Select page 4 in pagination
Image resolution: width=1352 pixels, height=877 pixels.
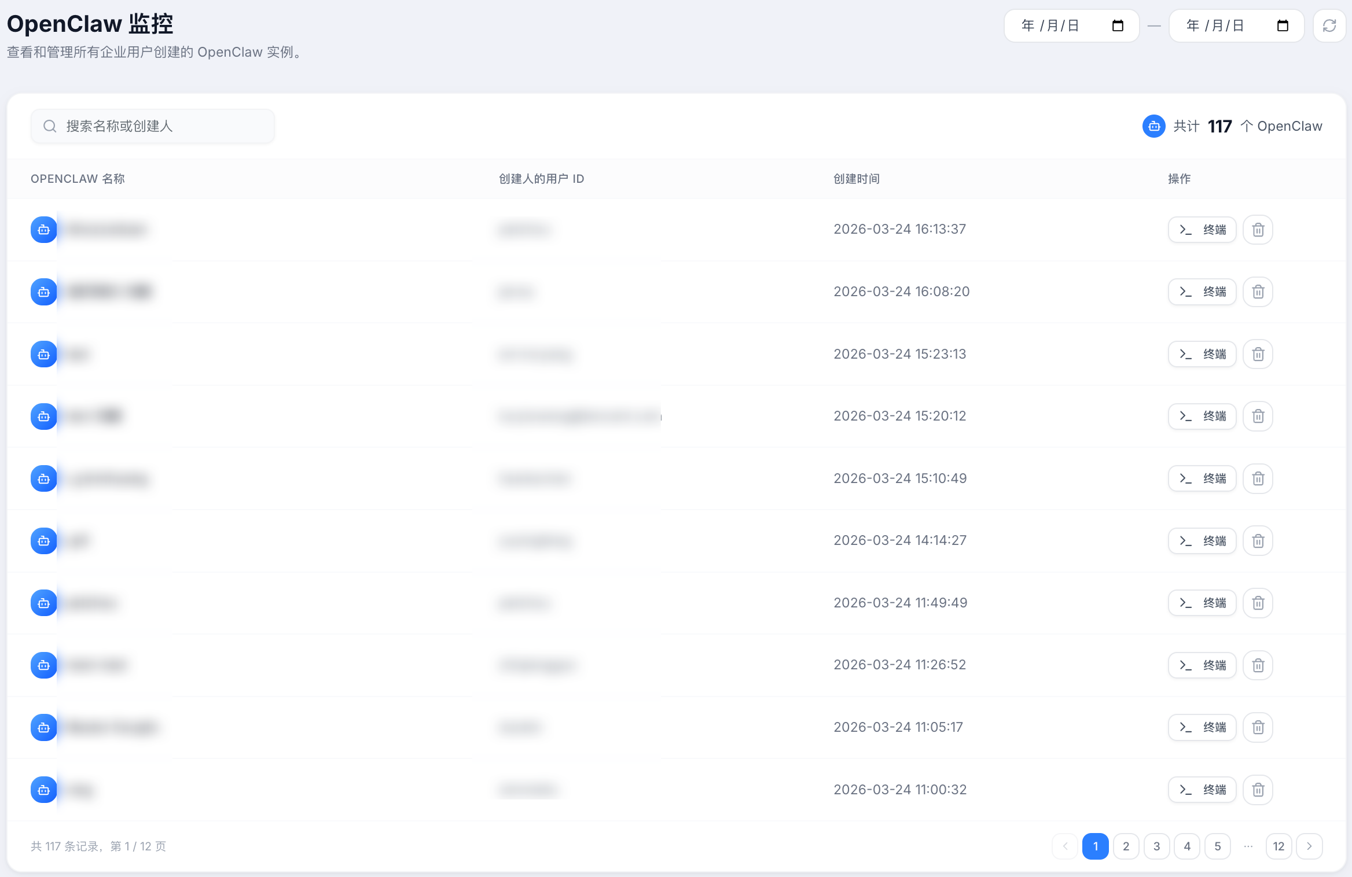(x=1187, y=846)
